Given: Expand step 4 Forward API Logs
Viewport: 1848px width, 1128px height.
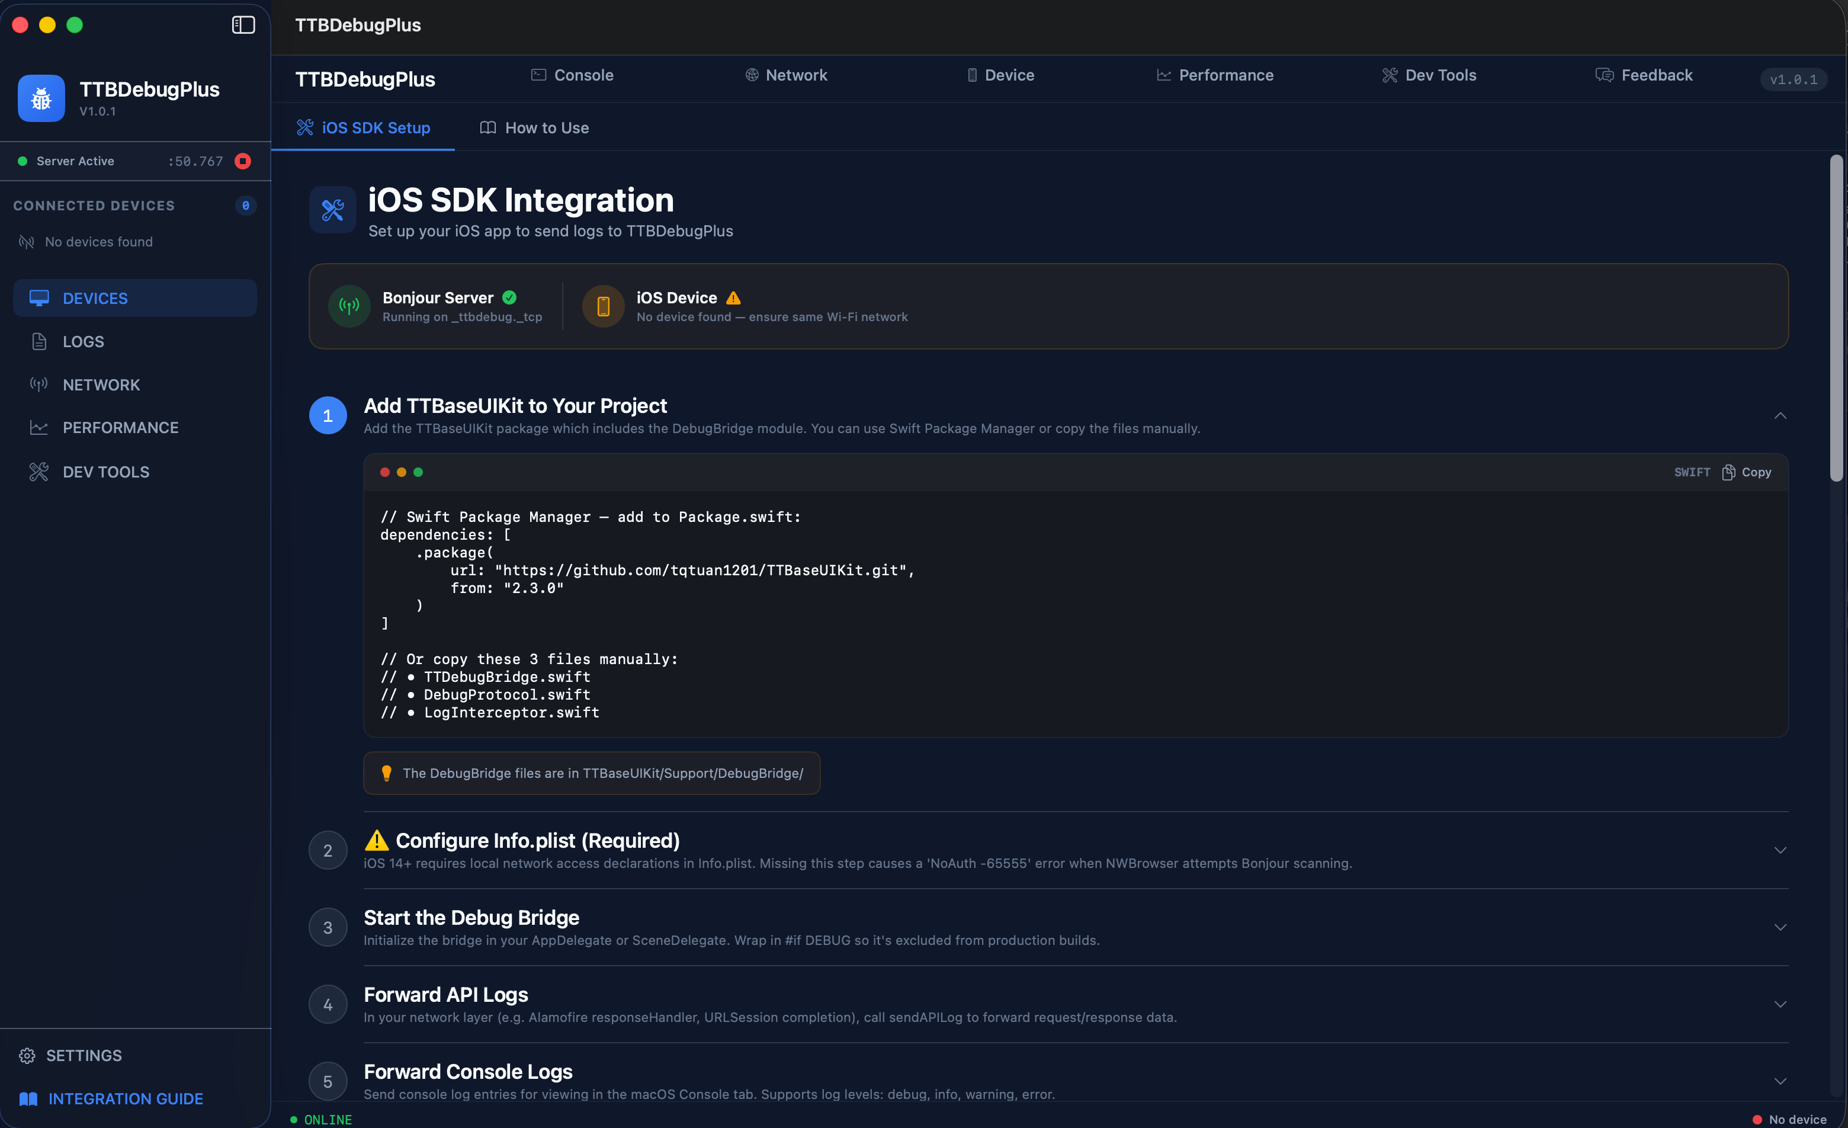Looking at the screenshot, I should point(1780,1004).
